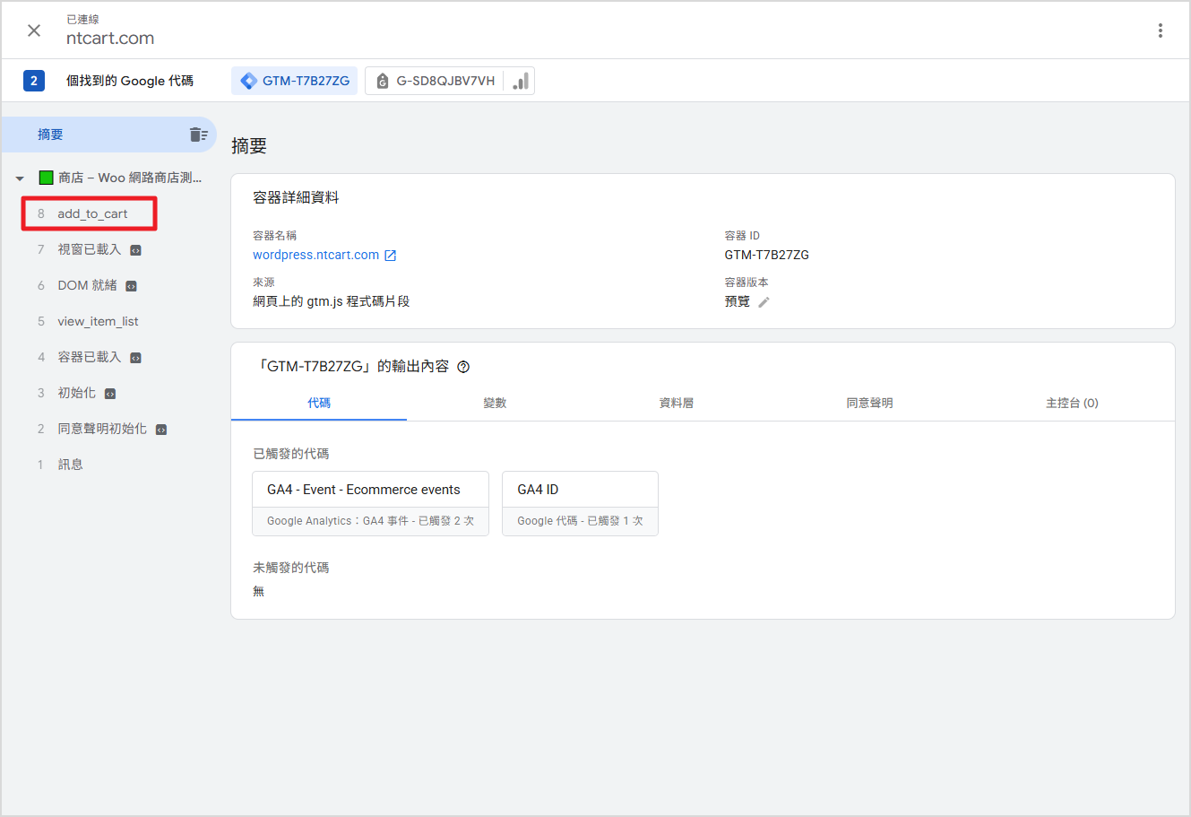Click the 容器詳細資料 heading
This screenshot has height=817, width=1191.
click(x=296, y=197)
